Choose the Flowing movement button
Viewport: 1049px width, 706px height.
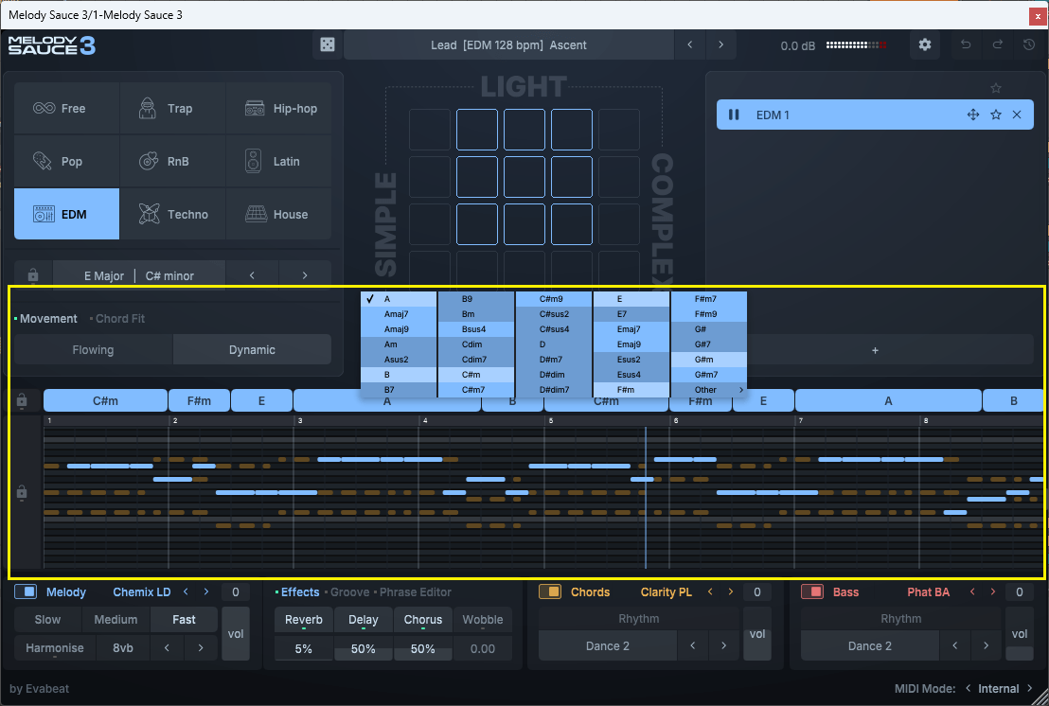tap(93, 350)
